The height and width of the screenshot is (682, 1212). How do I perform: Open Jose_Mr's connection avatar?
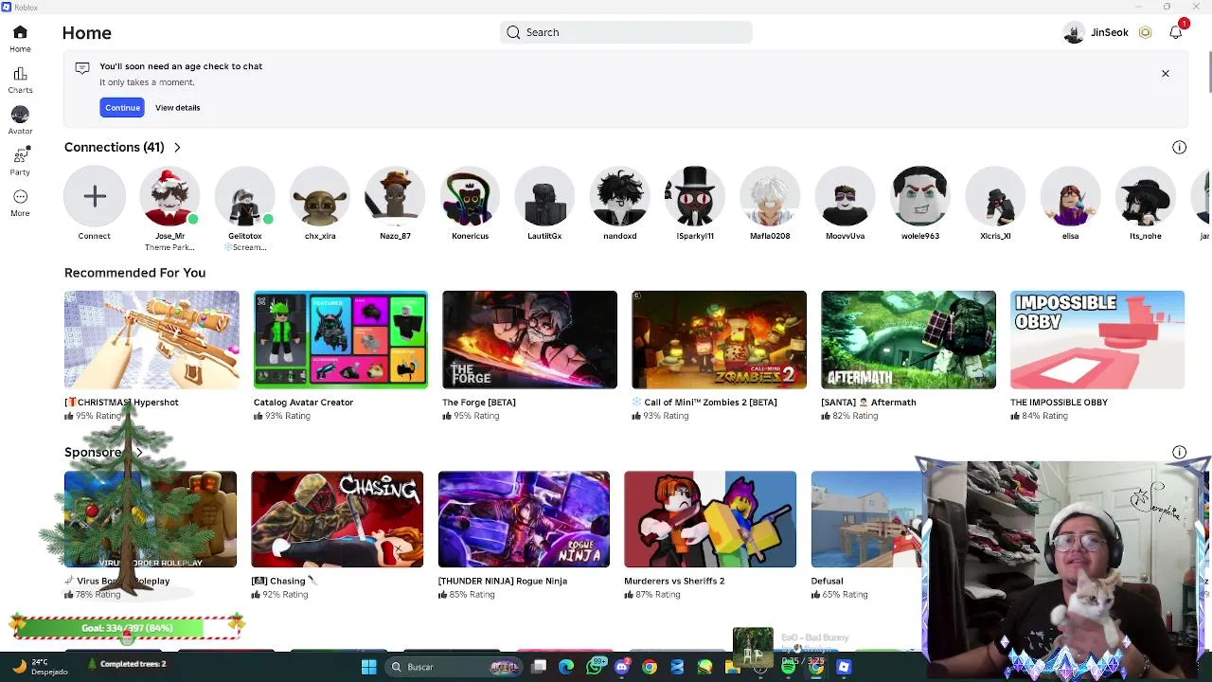169,196
